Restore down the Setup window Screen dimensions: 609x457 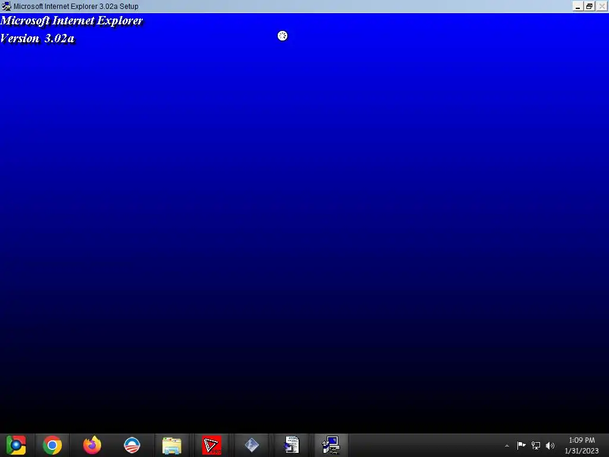(589, 6)
